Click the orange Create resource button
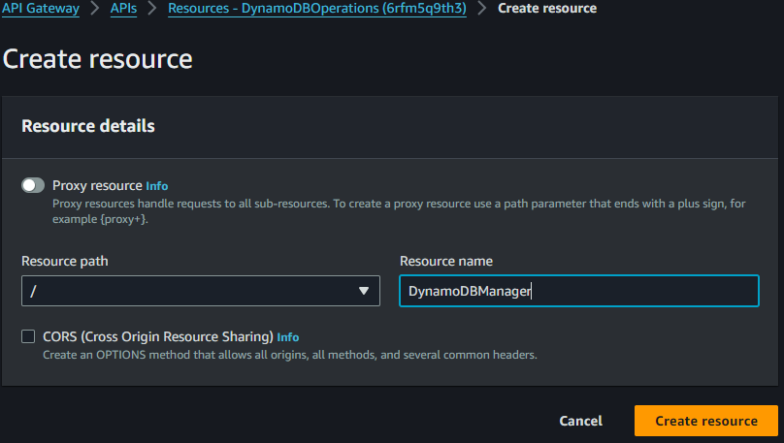The height and width of the screenshot is (443, 784). 706,421
